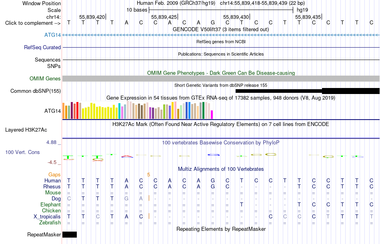Click the hg19 label beside scale bar
The image size is (380, 244).
coord(302,10)
